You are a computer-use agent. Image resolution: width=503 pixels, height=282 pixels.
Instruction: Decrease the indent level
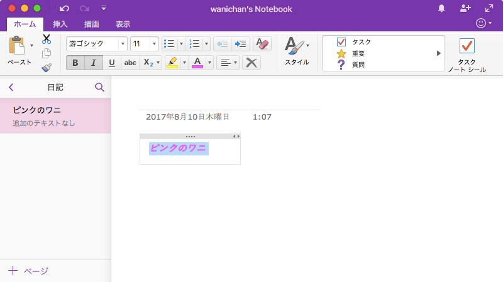click(223, 44)
